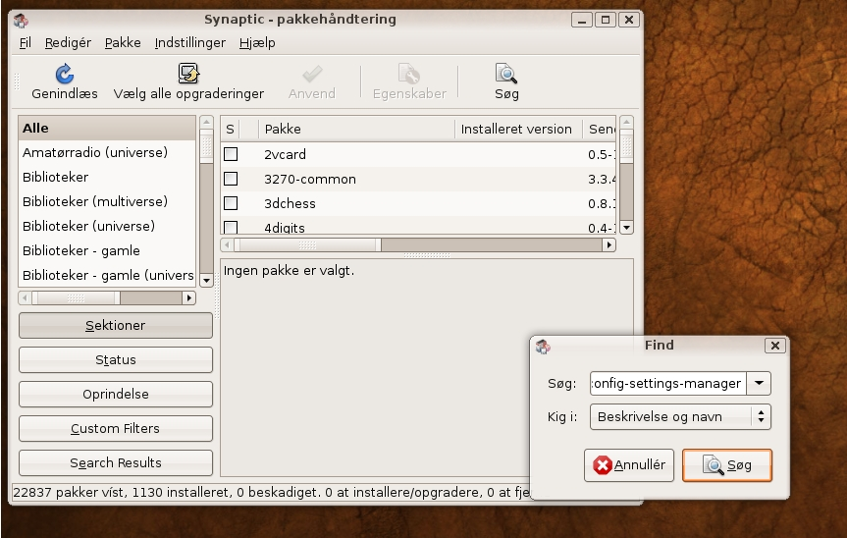The image size is (847, 538).
Task: Close the Find dialog
Action: (774, 346)
